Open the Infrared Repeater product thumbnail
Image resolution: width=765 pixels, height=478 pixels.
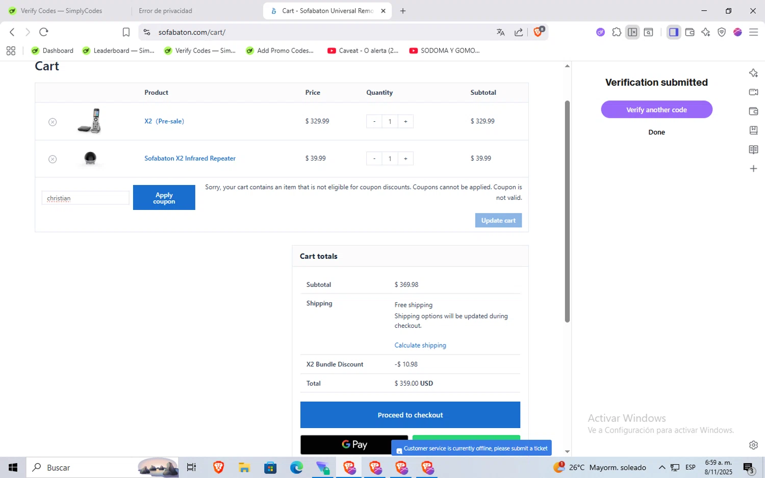click(x=90, y=158)
